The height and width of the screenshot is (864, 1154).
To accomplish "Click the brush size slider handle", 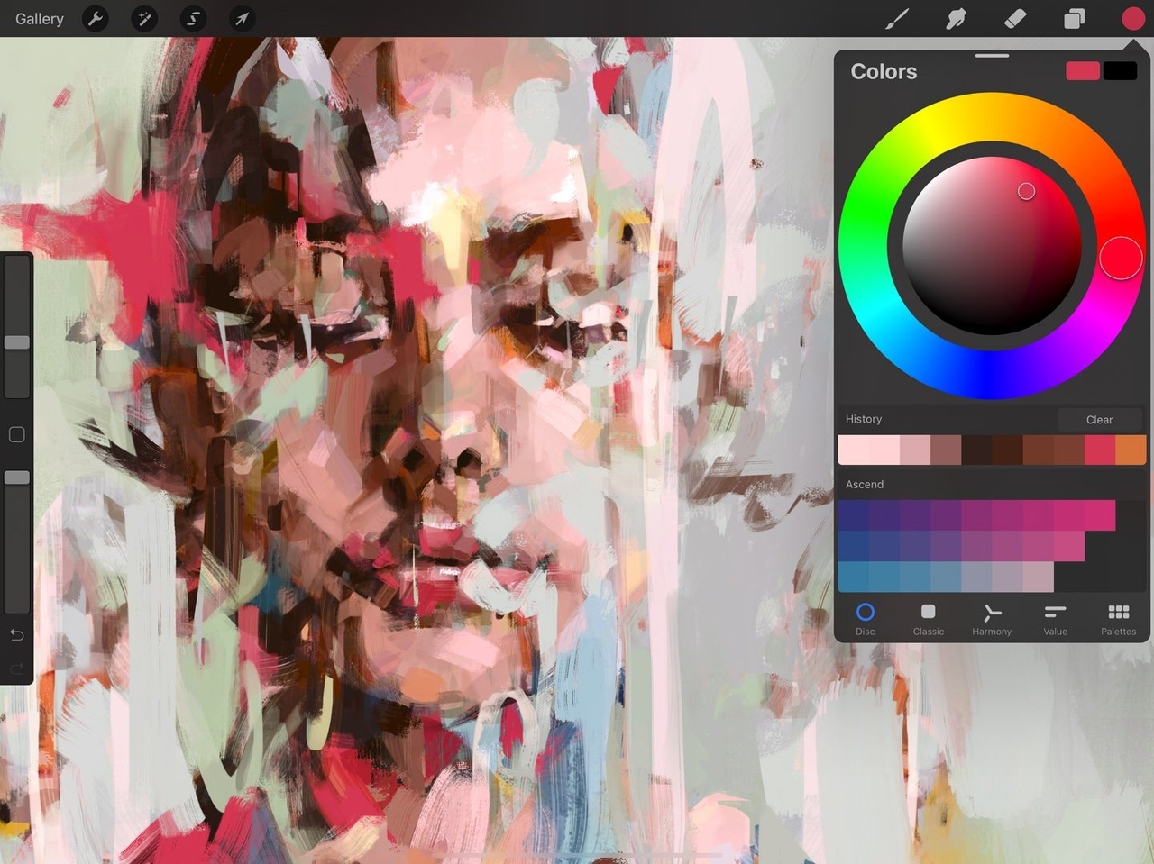I will [17, 342].
